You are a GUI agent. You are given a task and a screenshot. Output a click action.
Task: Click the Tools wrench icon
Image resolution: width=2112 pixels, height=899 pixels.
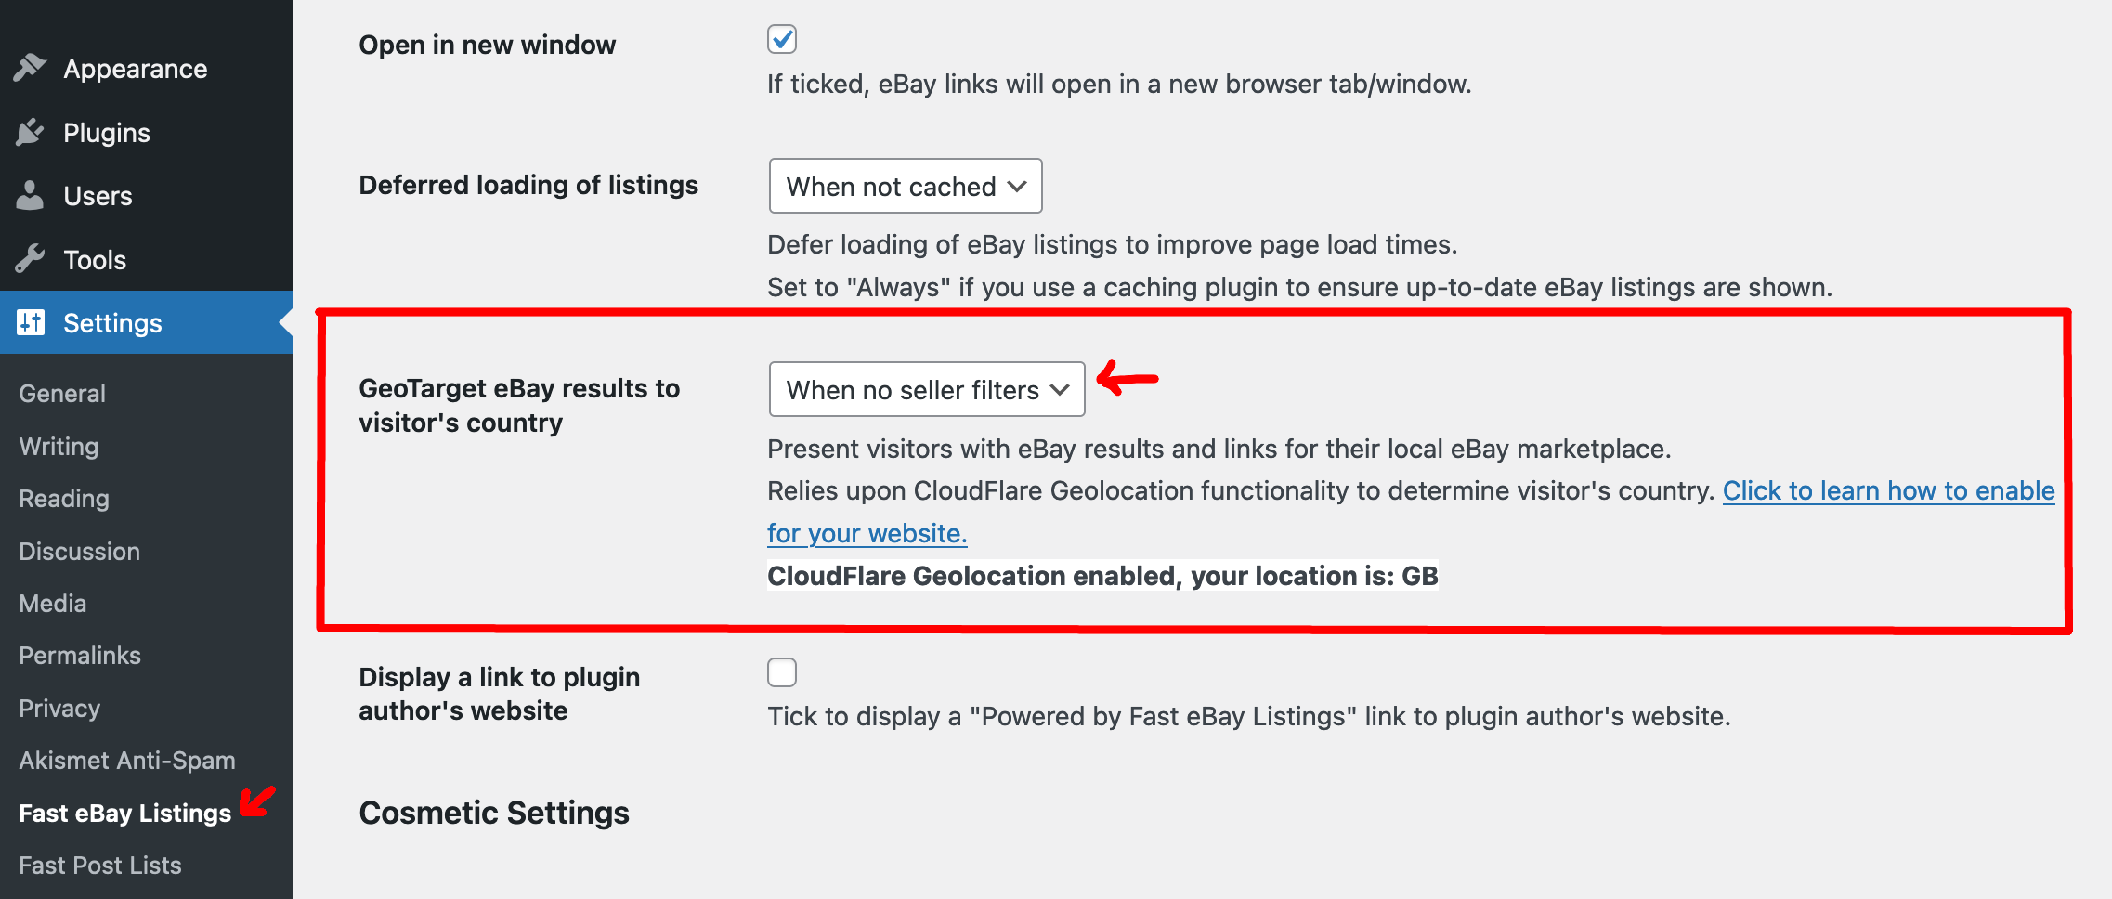(x=30, y=259)
